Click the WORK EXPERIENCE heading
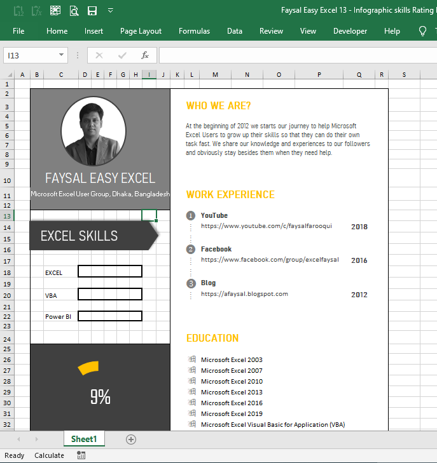 tap(230, 194)
